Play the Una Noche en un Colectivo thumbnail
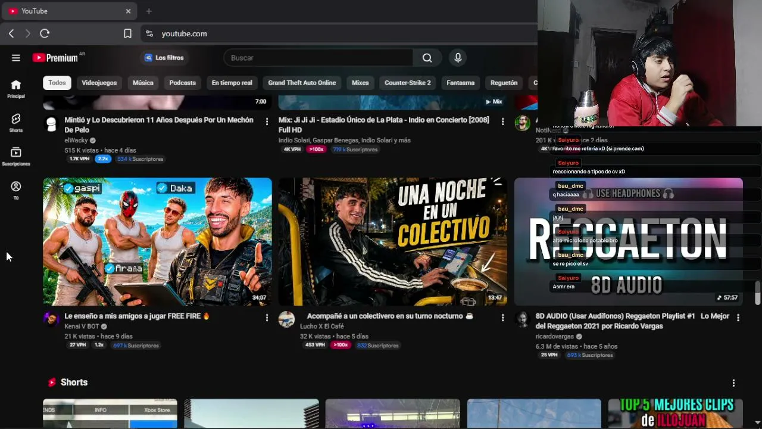This screenshot has width=762, height=429. [393, 242]
